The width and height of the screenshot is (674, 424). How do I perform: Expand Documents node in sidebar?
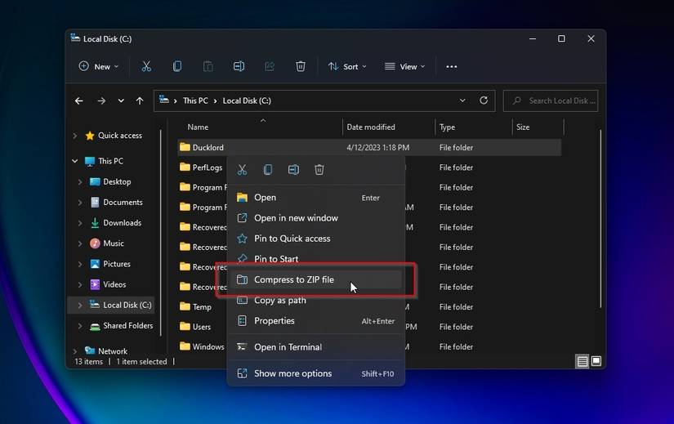coord(80,202)
